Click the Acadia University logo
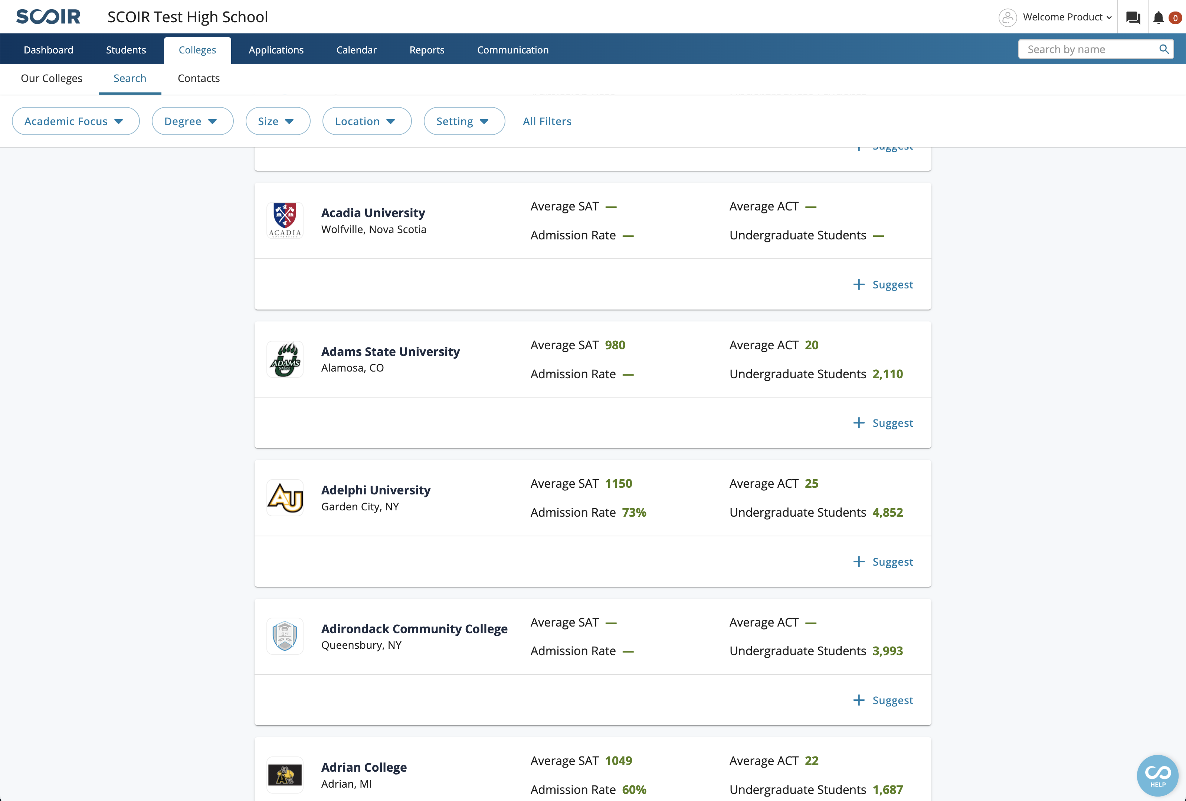 click(x=285, y=220)
